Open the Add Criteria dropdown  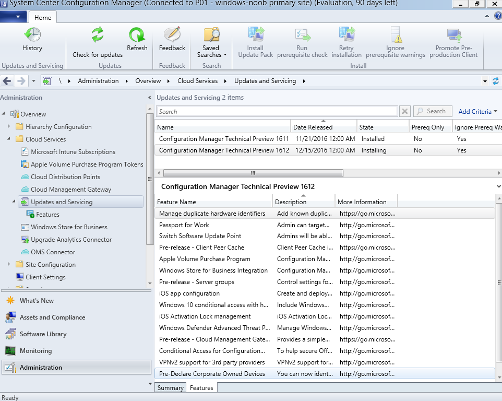[x=477, y=111]
